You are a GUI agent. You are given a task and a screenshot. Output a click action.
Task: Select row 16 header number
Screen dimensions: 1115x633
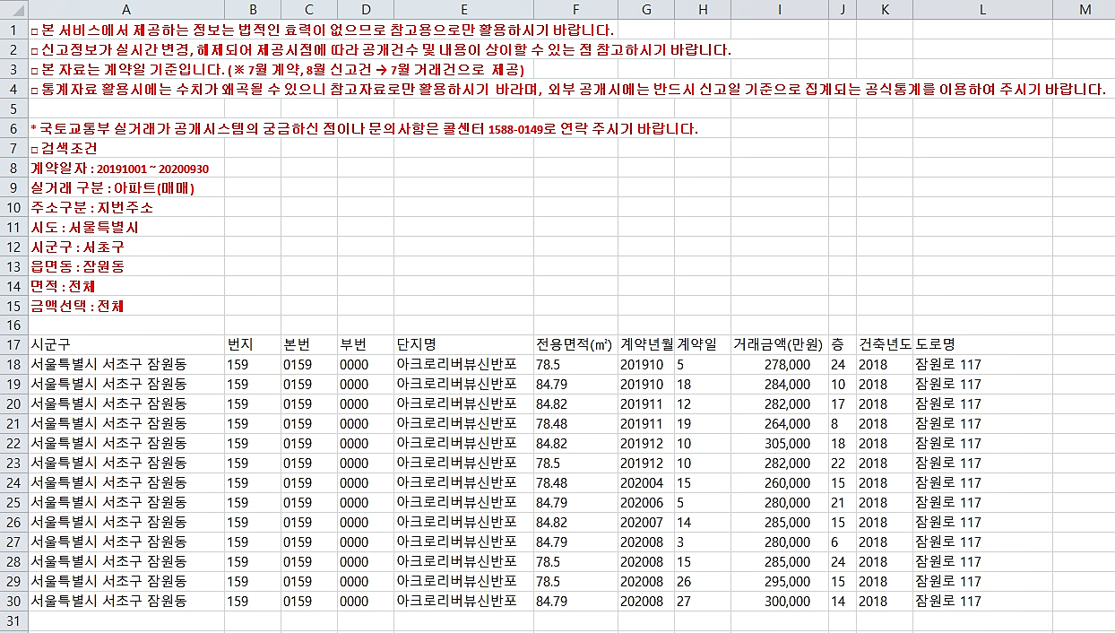tap(13, 325)
